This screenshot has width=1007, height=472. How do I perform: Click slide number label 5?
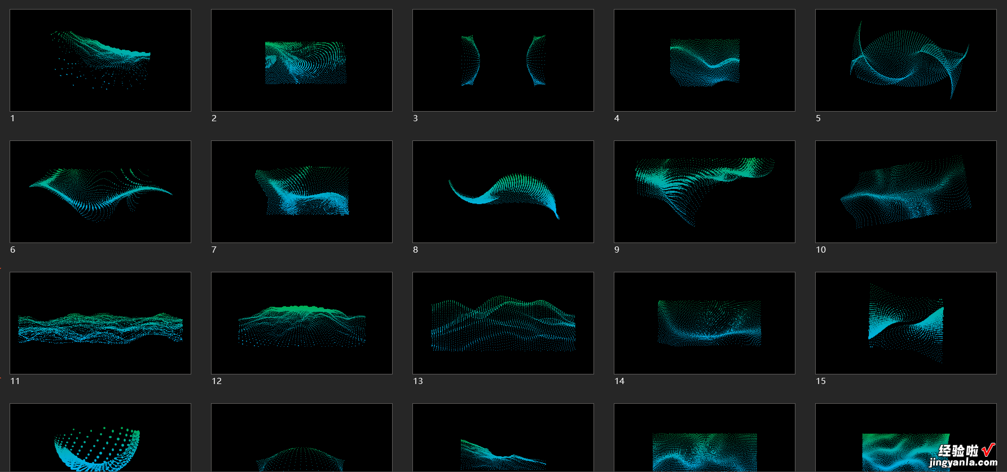[x=818, y=118]
